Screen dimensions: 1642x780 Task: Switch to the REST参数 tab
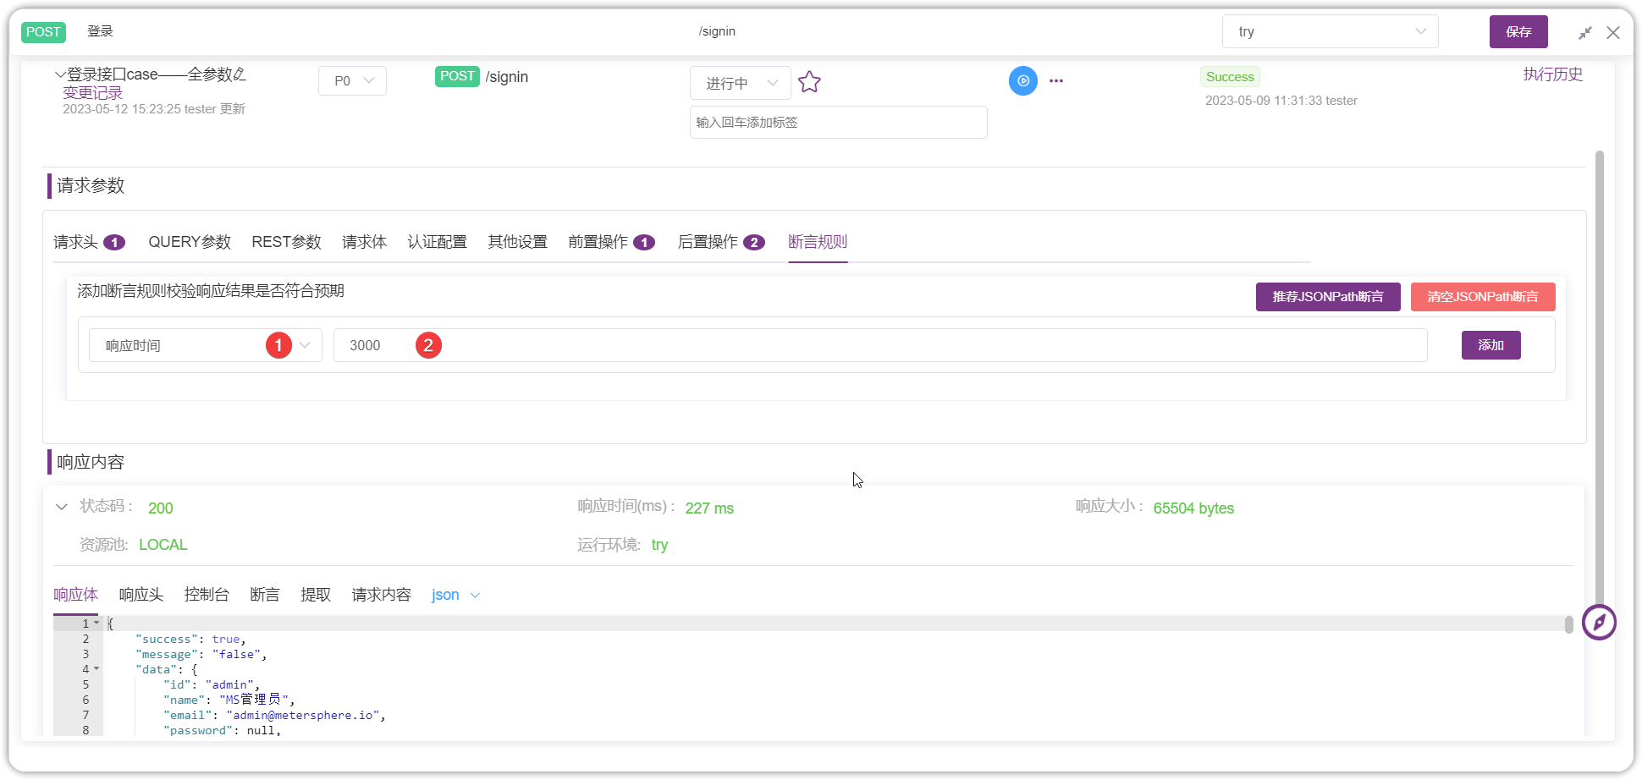[287, 242]
